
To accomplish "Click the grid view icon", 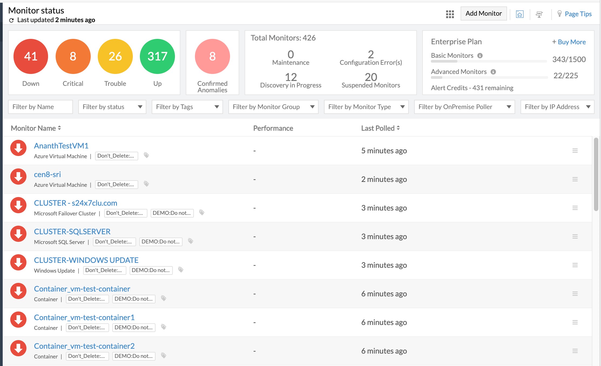I will point(450,14).
